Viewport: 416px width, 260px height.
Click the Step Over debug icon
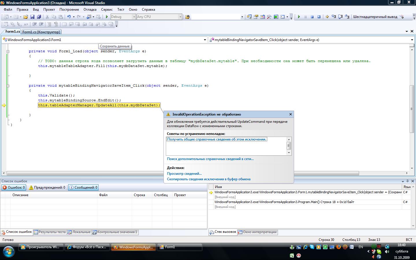341,17
